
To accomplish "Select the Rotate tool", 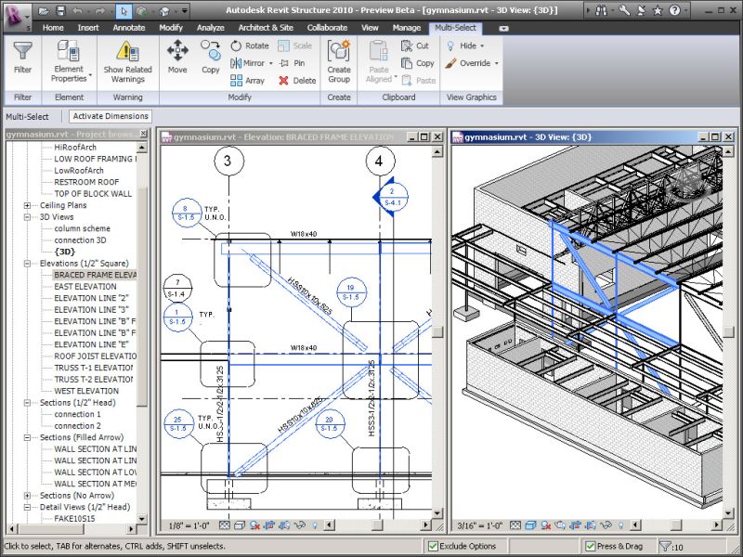I will 250,45.
